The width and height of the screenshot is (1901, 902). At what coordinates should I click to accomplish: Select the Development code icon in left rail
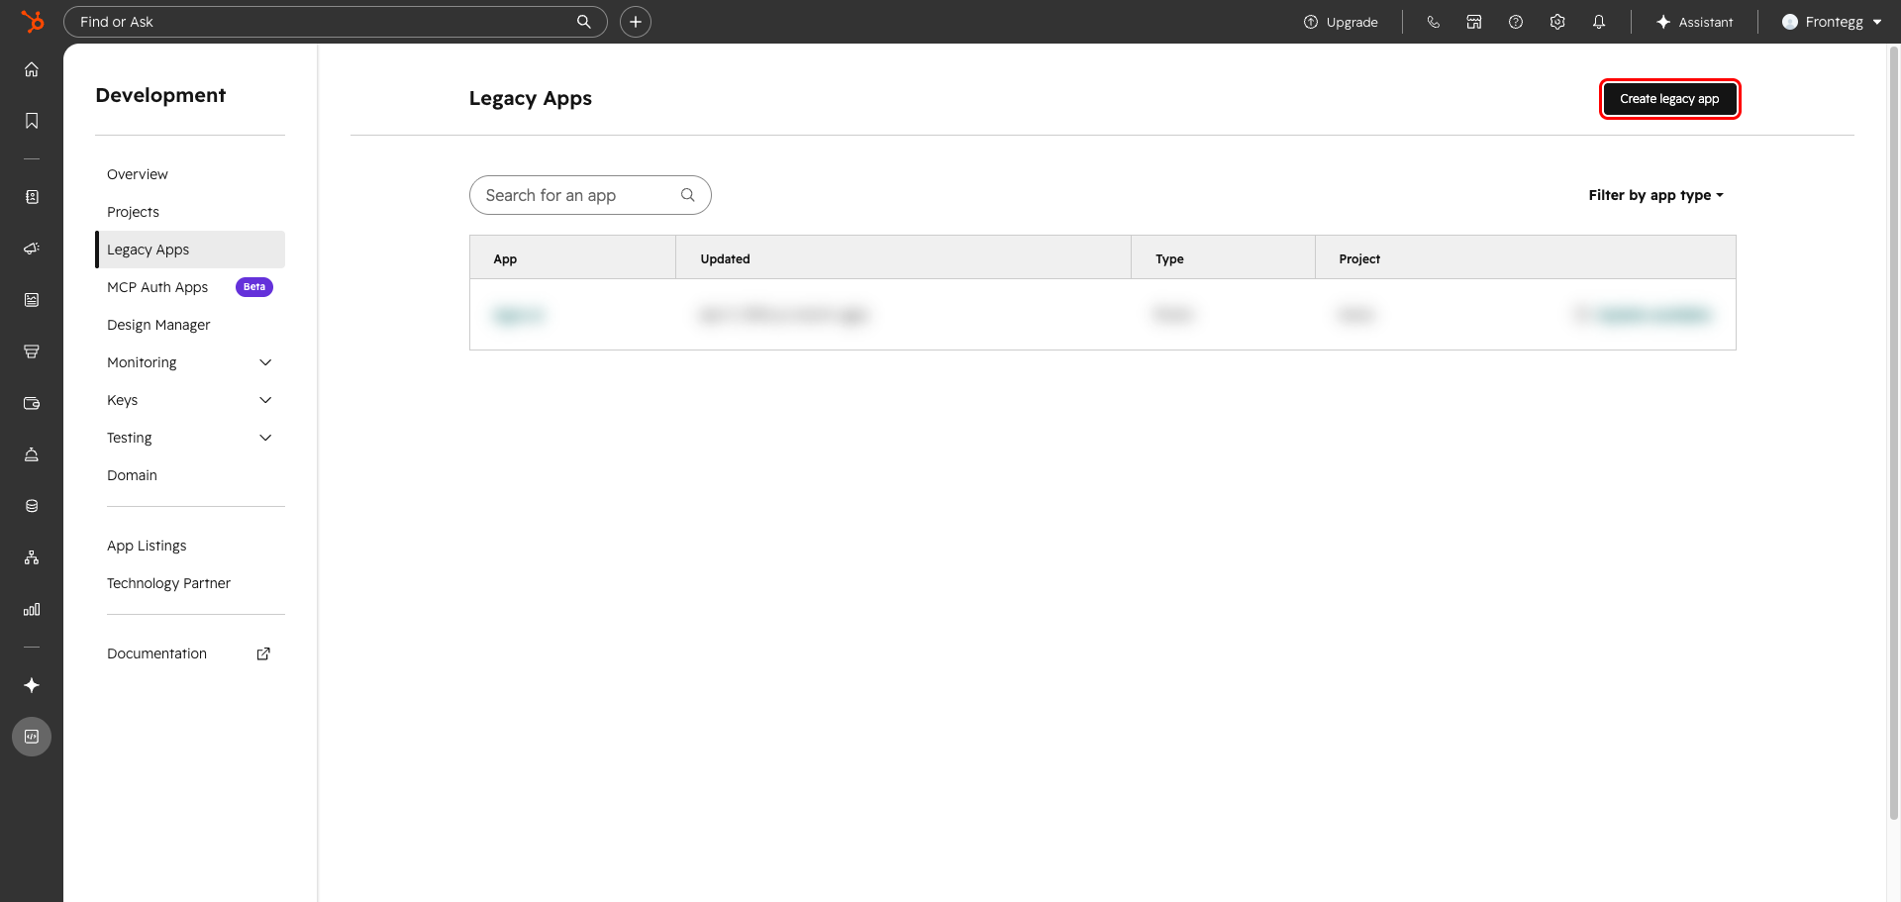coord(32,737)
